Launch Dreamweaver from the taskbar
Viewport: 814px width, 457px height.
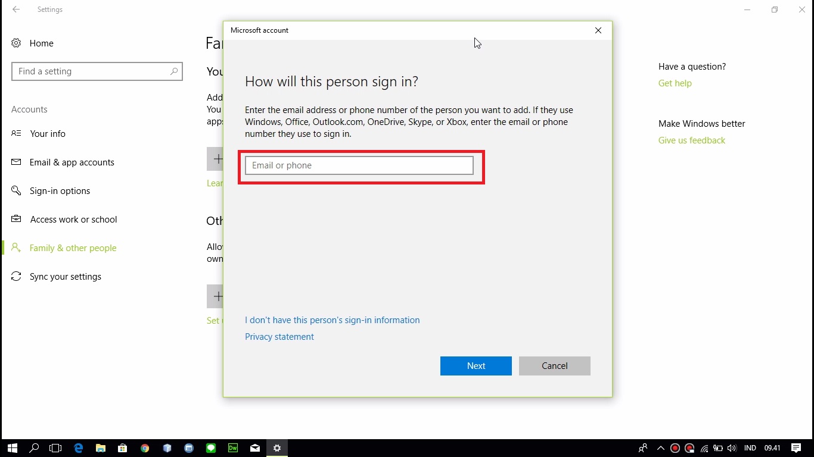(233, 448)
